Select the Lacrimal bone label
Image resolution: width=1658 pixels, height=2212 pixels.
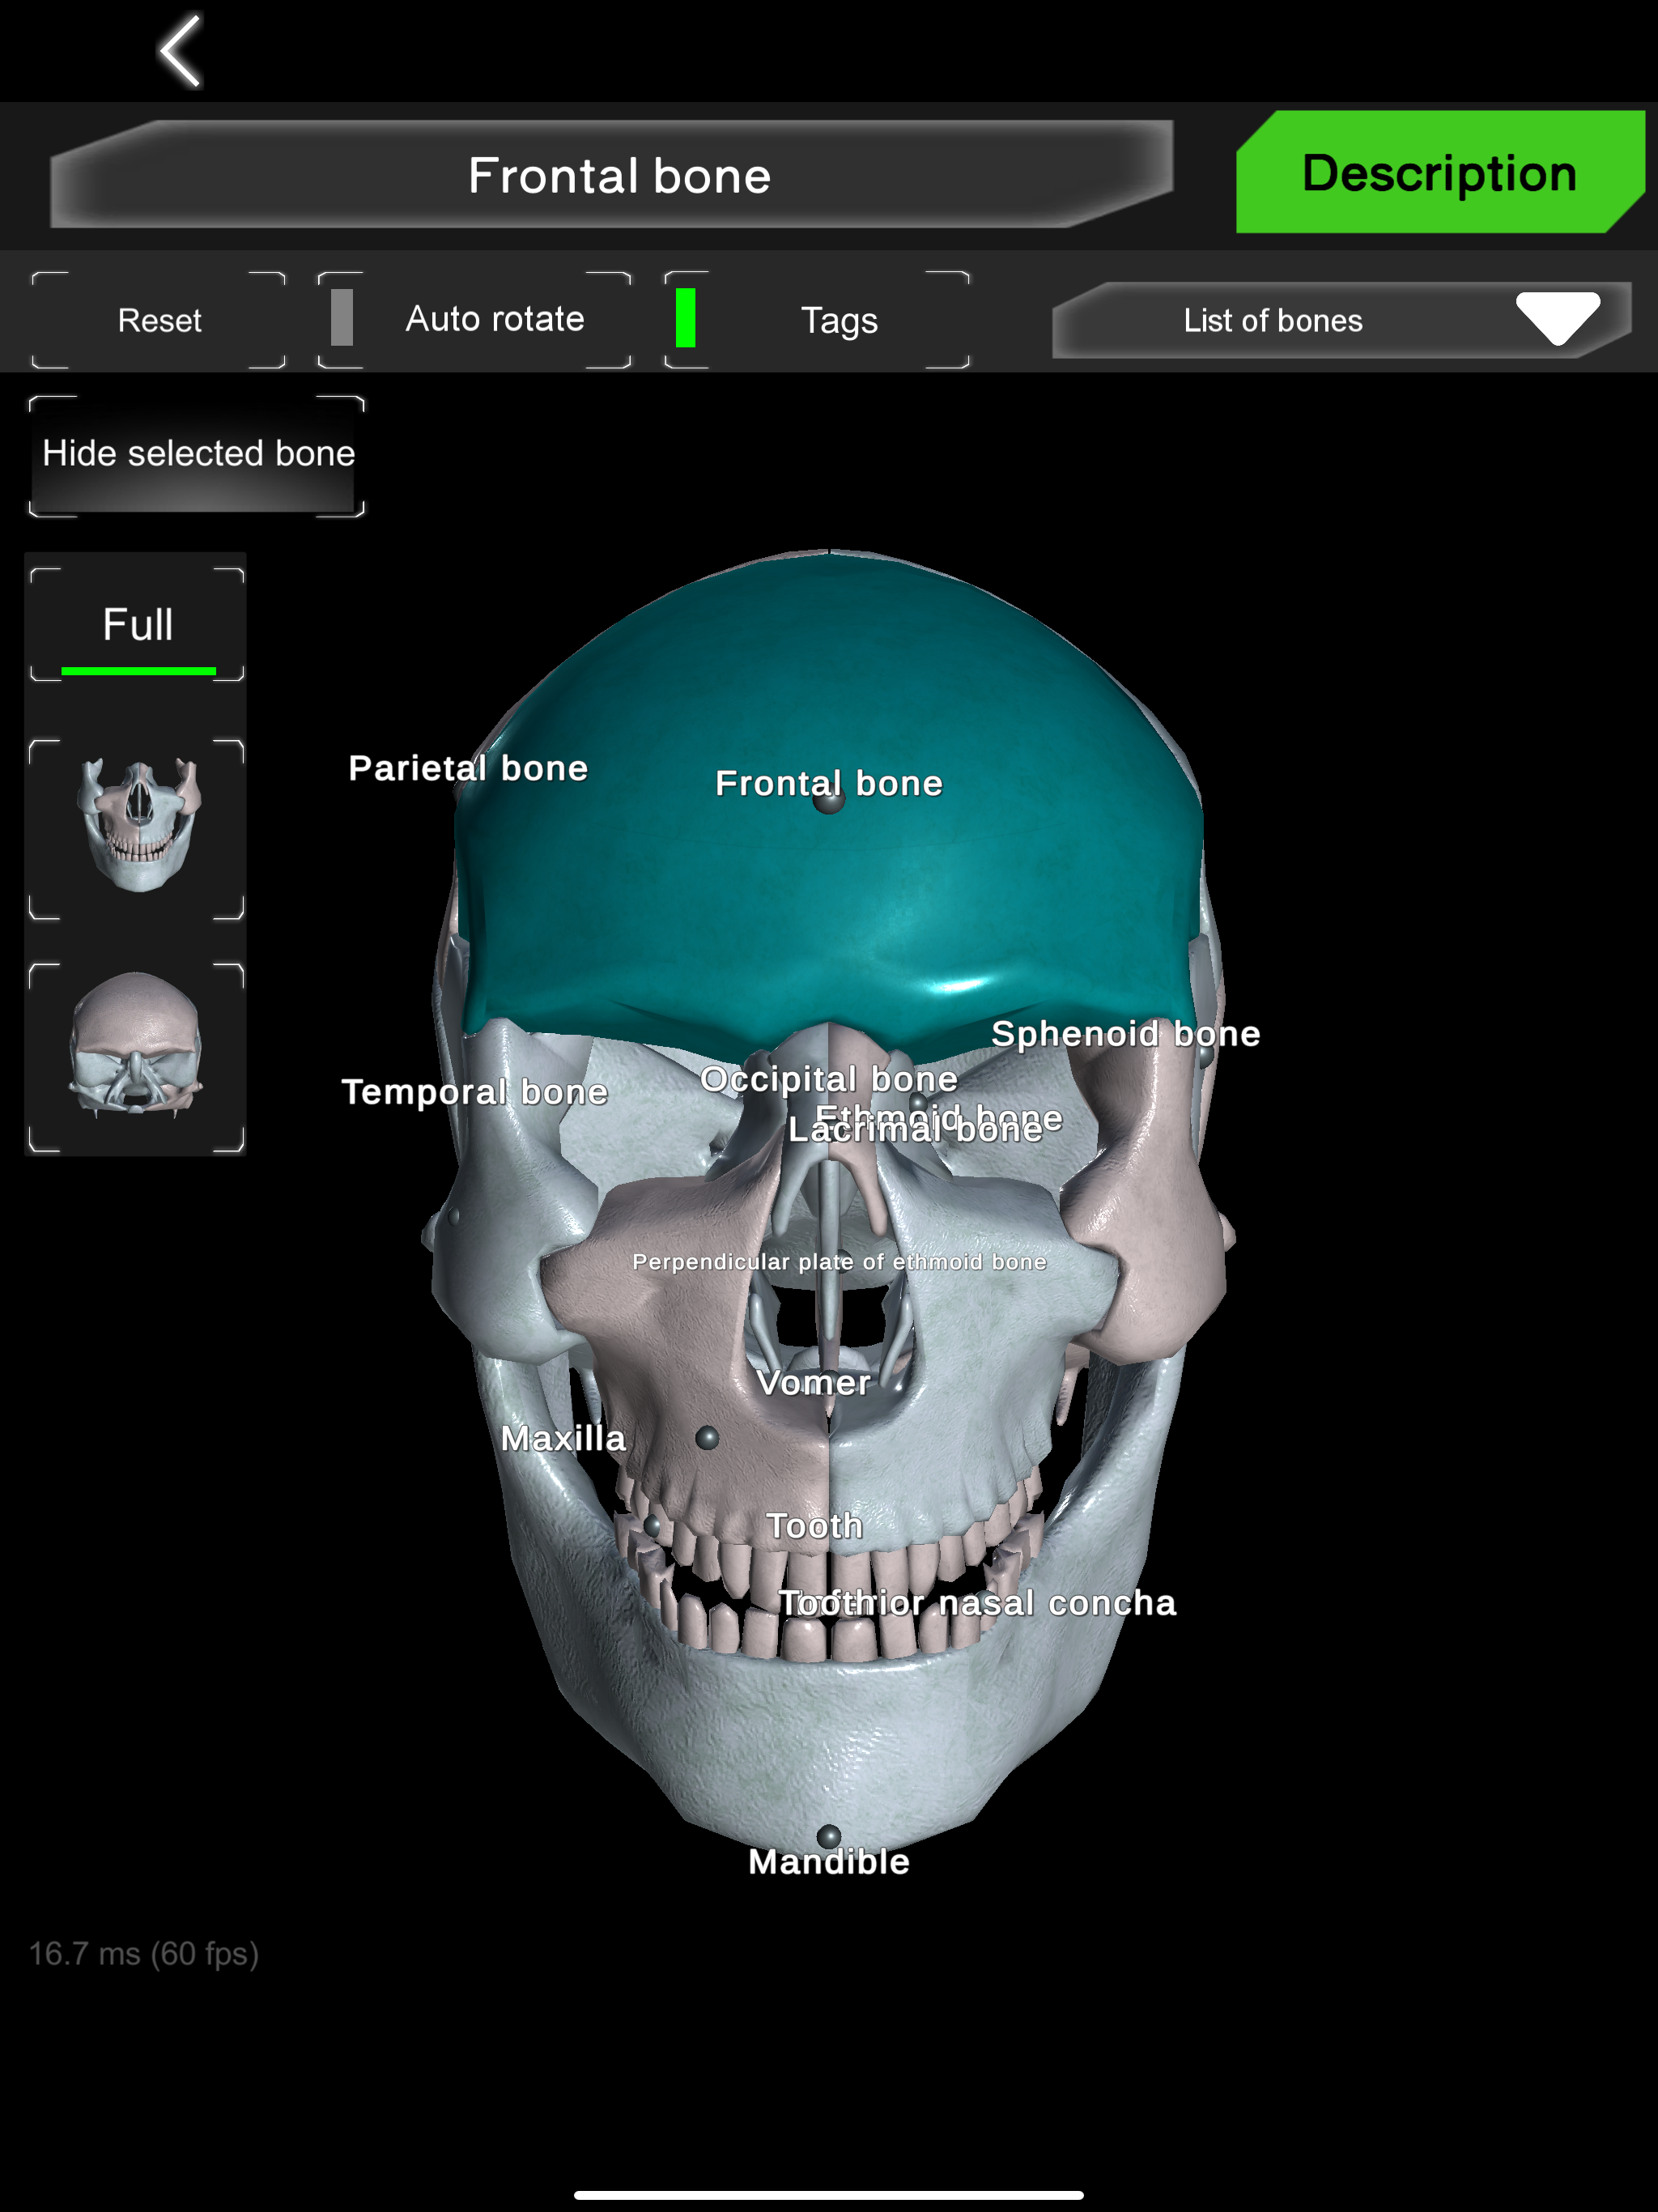[x=915, y=1131]
